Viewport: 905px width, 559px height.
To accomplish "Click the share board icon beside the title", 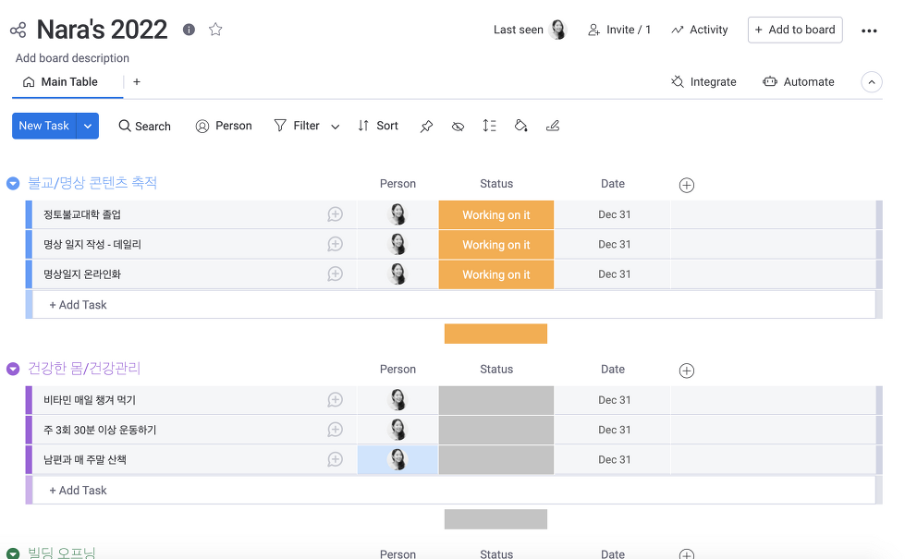I will pos(18,30).
